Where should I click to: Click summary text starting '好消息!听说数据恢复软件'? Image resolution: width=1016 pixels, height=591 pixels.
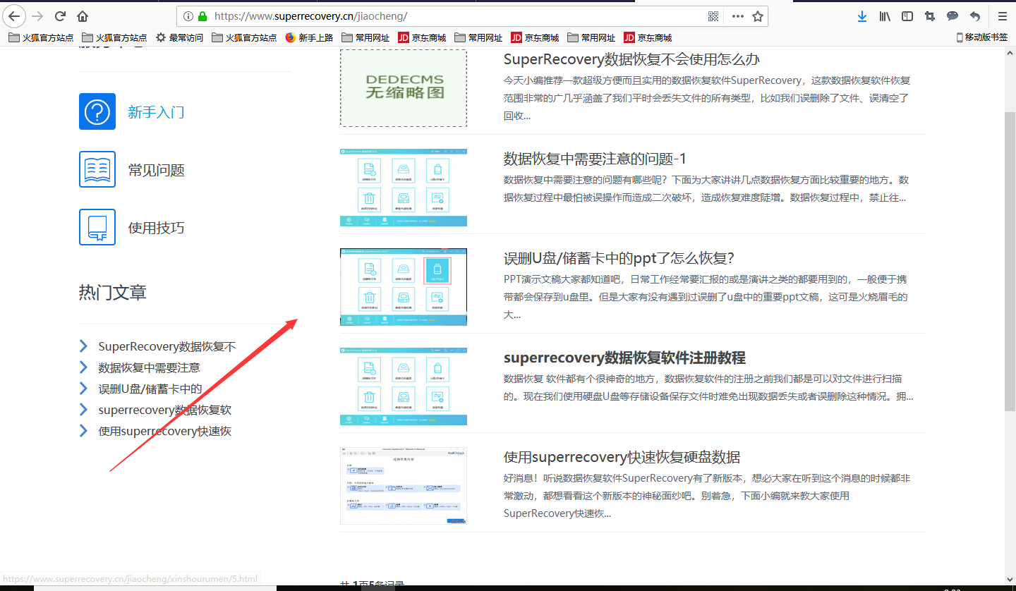point(707,496)
